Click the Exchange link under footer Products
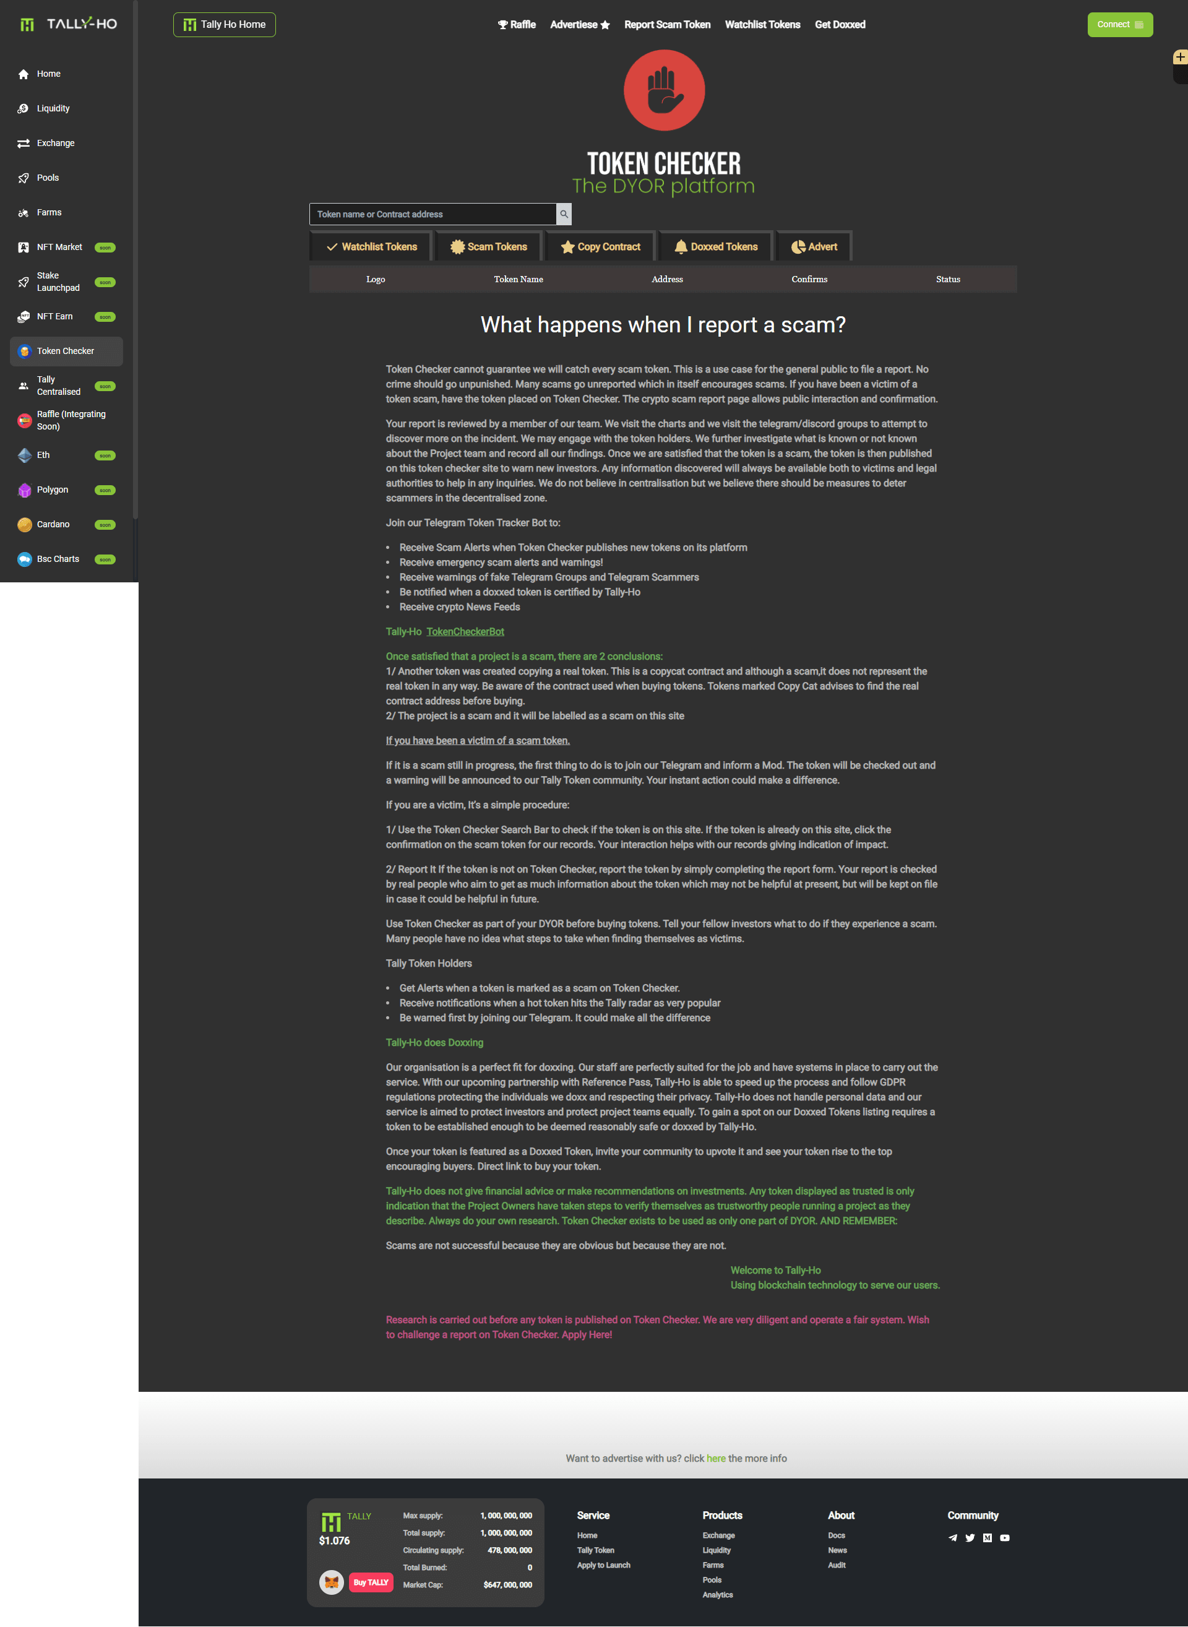Image resolution: width=1188 pixels, height=1627 pixels. (718, 1535)
